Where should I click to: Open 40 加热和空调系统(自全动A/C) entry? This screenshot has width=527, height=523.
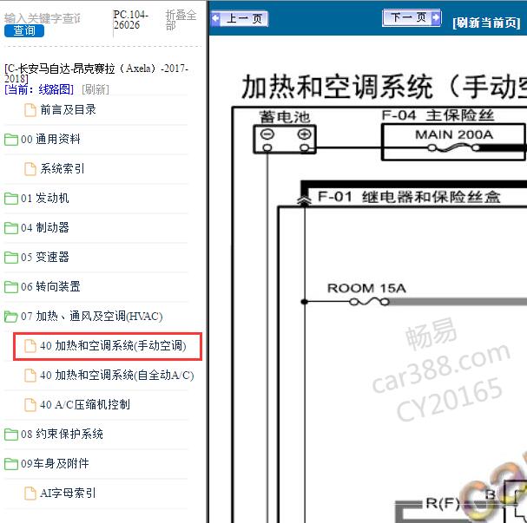tap(116, 376)
